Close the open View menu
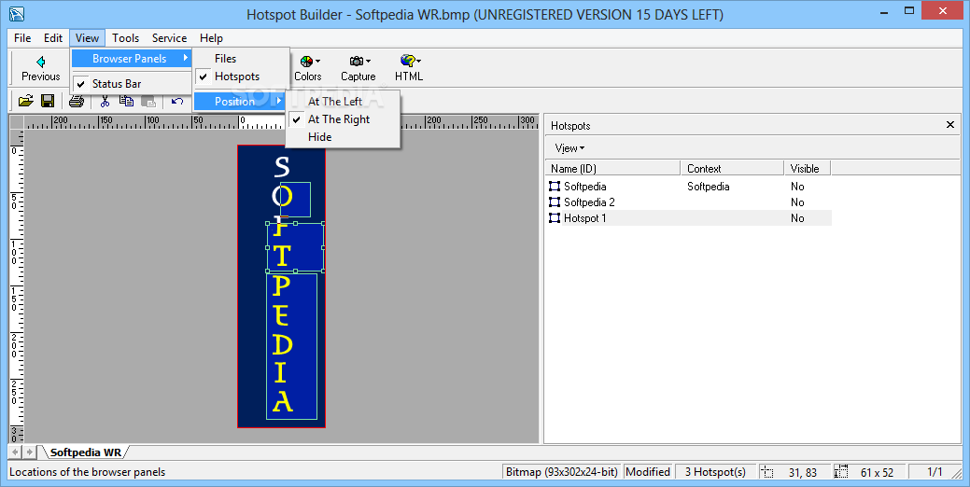 coord(87,38)
